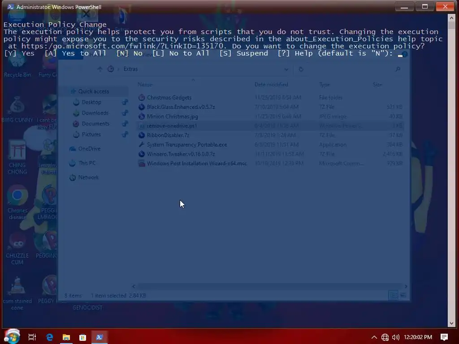Sort Explorer files by Type column
The image size is (459, 344).
tap(325, 85)
